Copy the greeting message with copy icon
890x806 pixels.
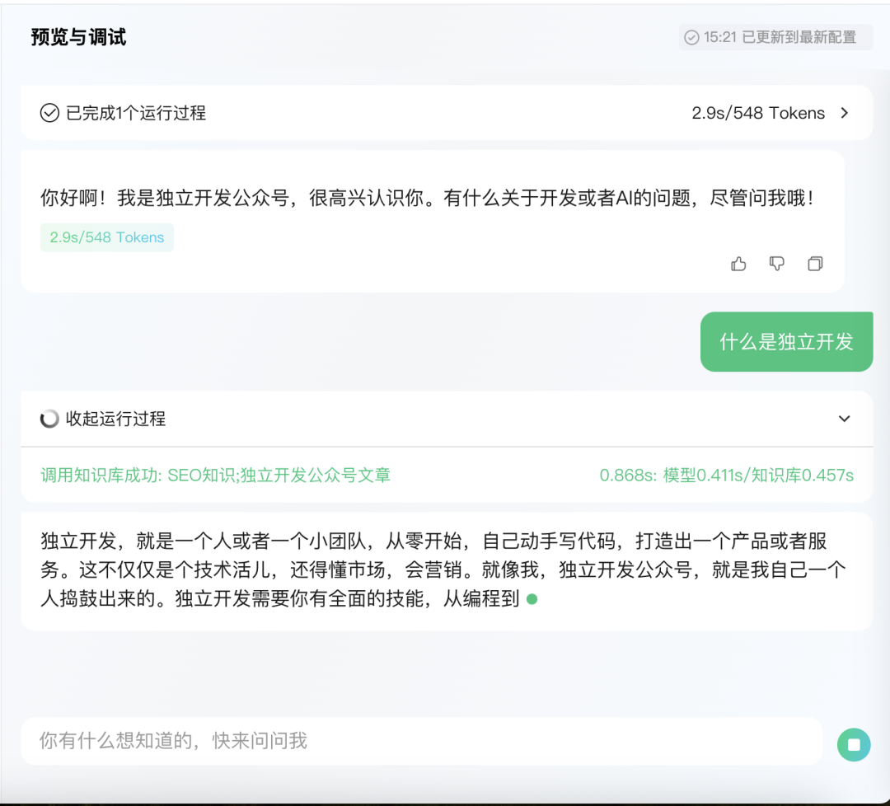815,264
